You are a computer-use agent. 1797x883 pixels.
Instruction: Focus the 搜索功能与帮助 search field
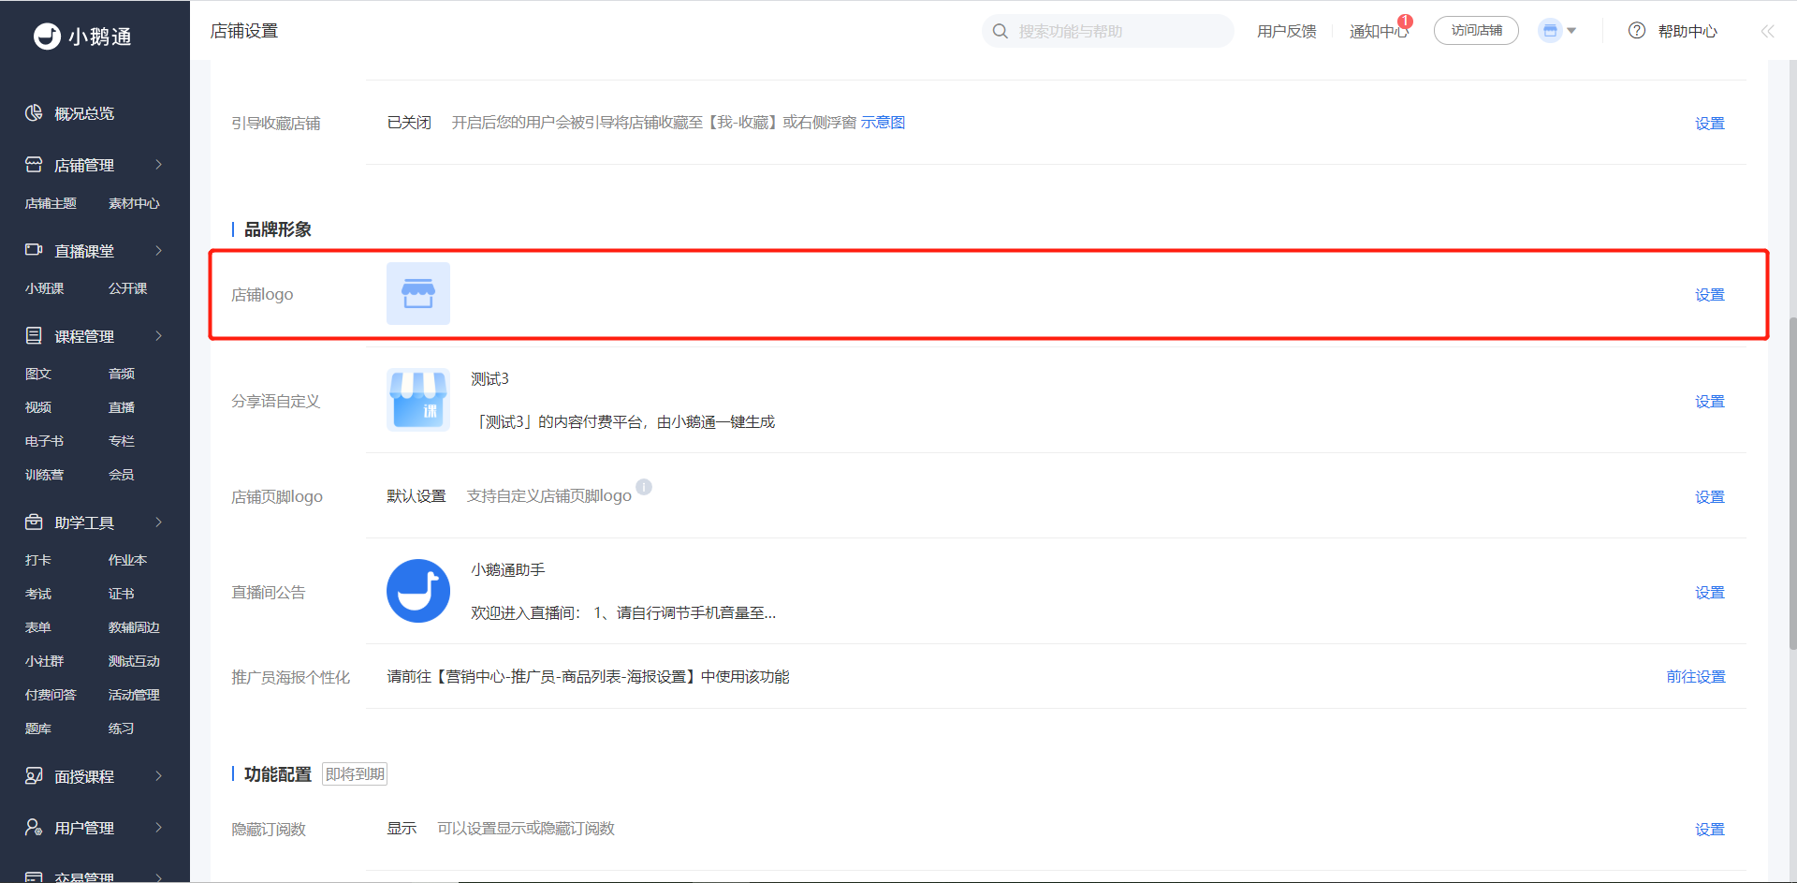[1107, 31]
